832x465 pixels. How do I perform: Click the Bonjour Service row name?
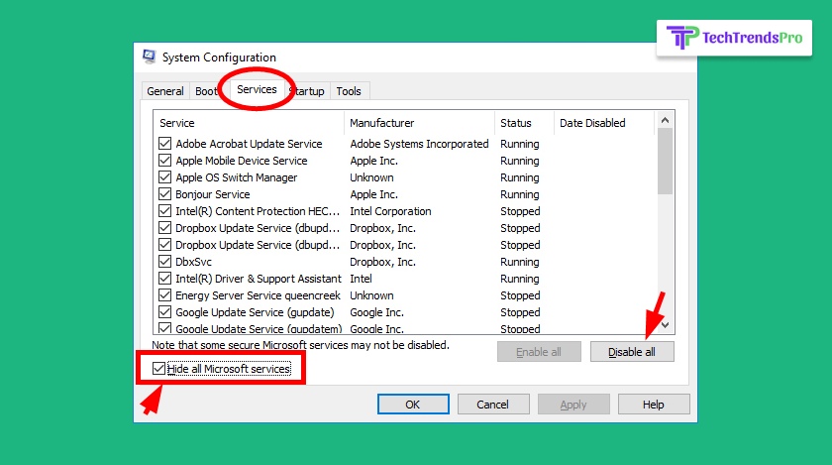[213, 194]
